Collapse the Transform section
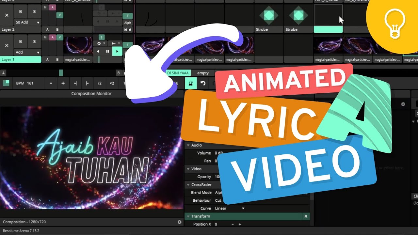This screenshot has width=418, height=235. pos(188,216)
